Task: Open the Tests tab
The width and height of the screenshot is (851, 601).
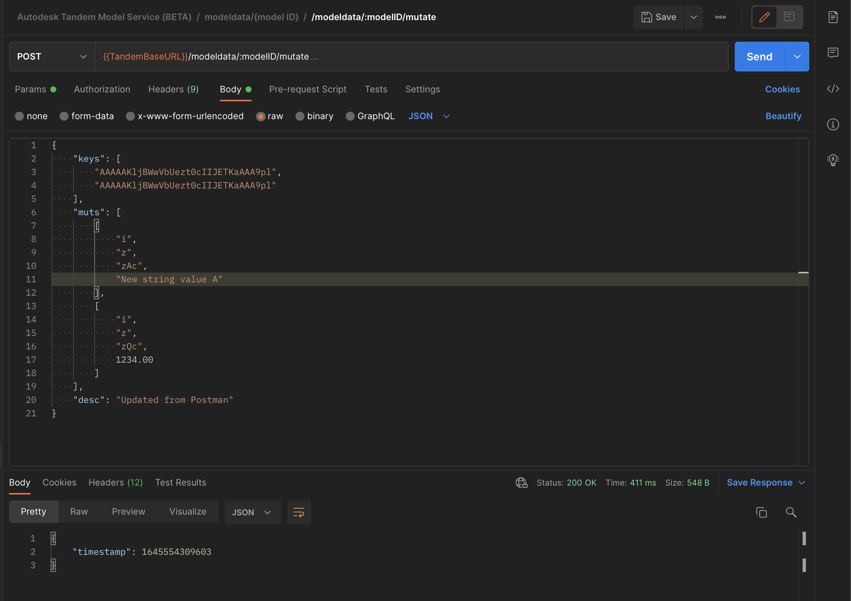Action: click(x=376, y=89)
